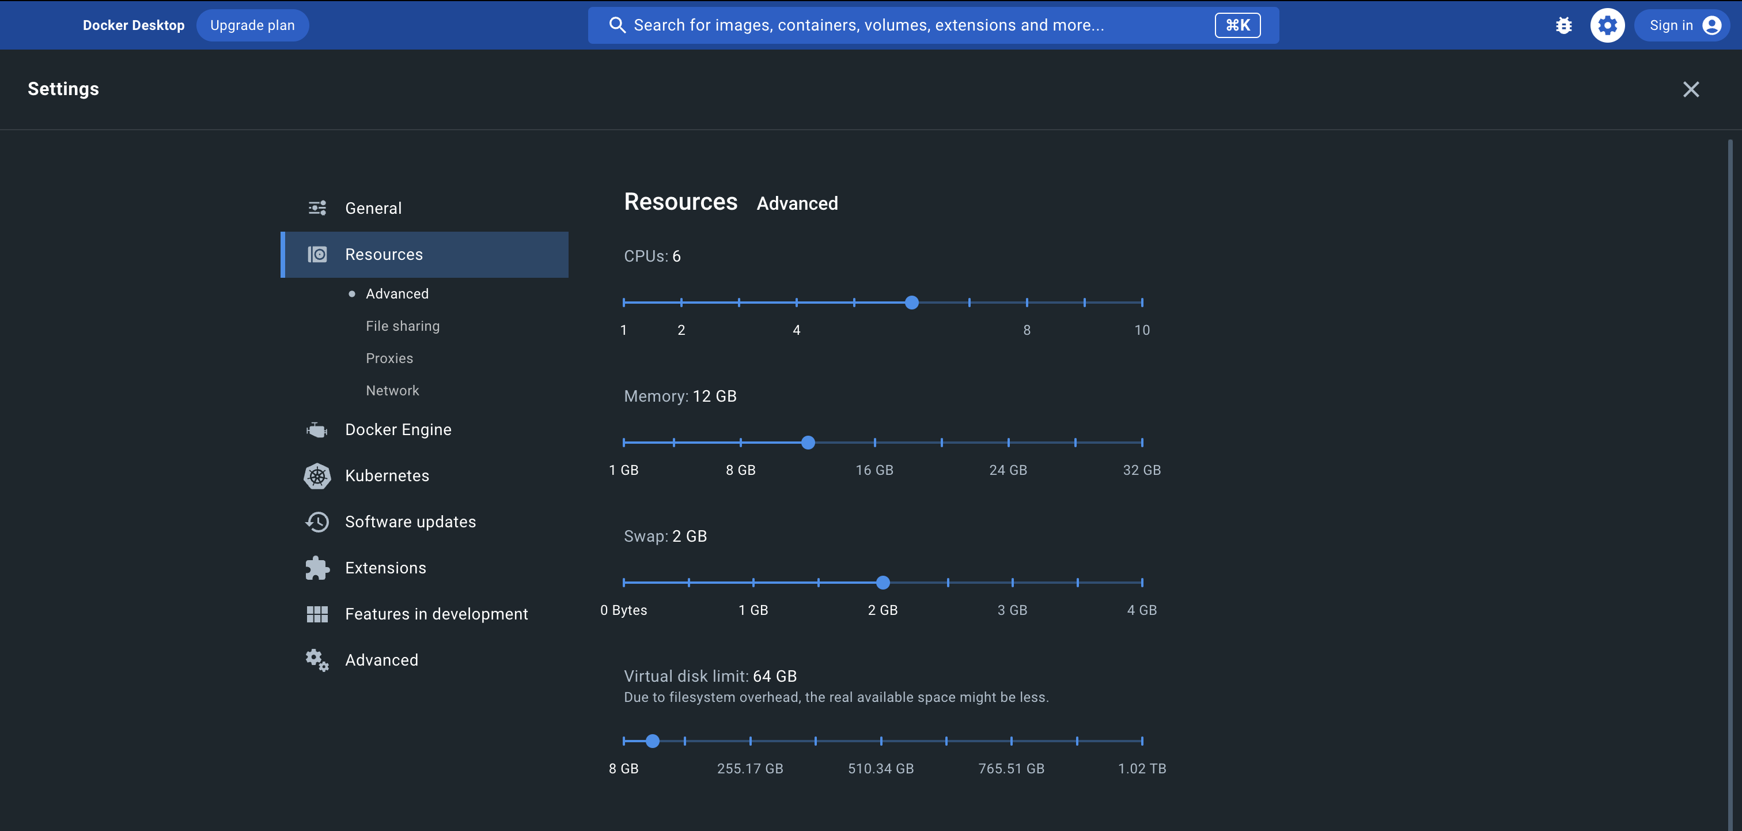Click the Kubernetes wheel icon
This screenshot has width=1742, height=831.
[x=317, y=476]
